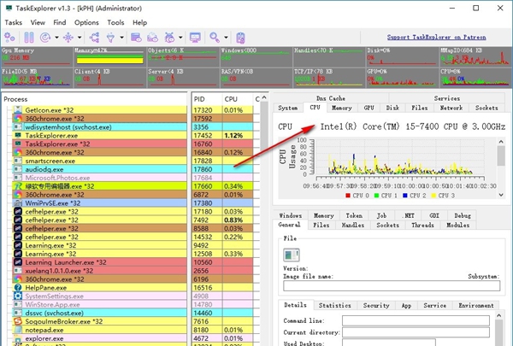Click the TCP/IP graph panel

coord(328,78)
